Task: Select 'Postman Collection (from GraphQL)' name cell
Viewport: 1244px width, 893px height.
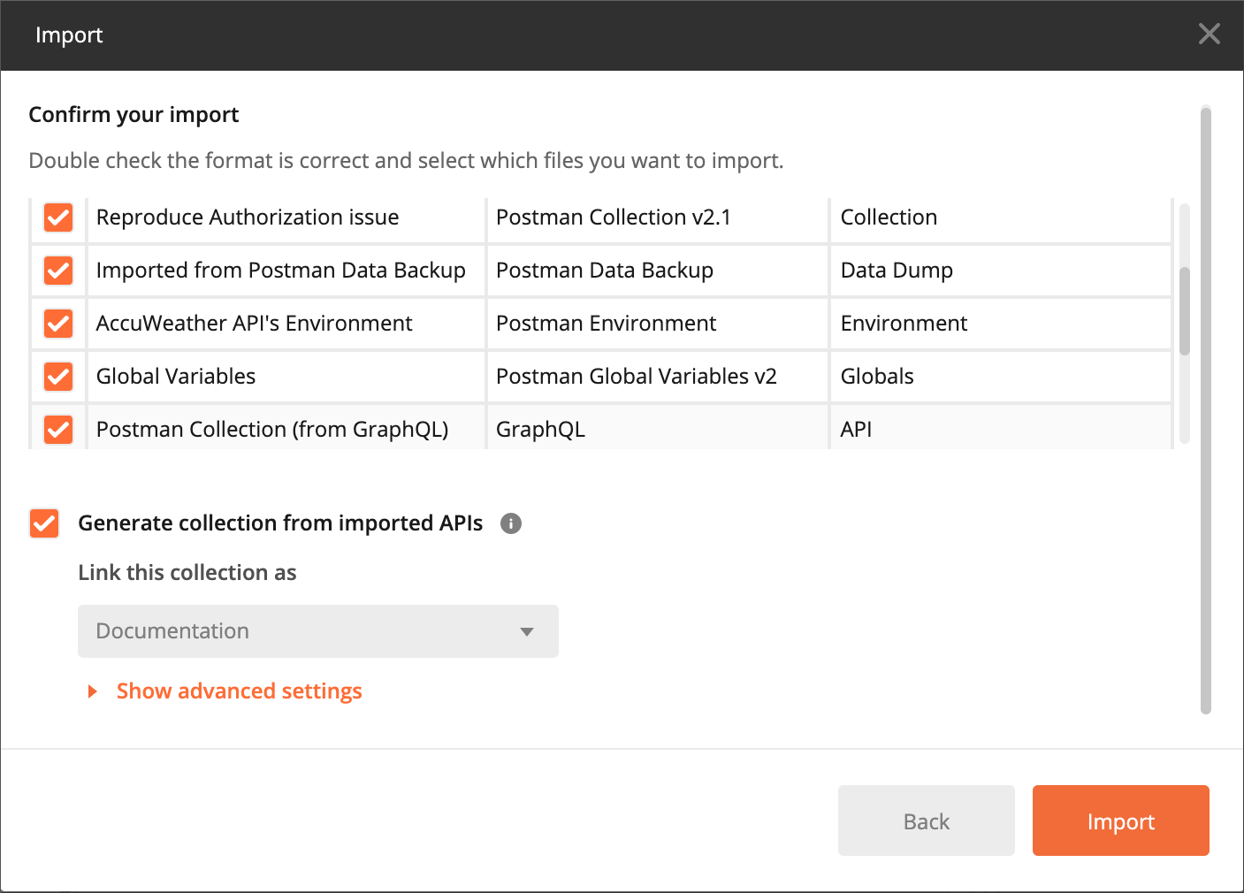Action: pos(286,428)
